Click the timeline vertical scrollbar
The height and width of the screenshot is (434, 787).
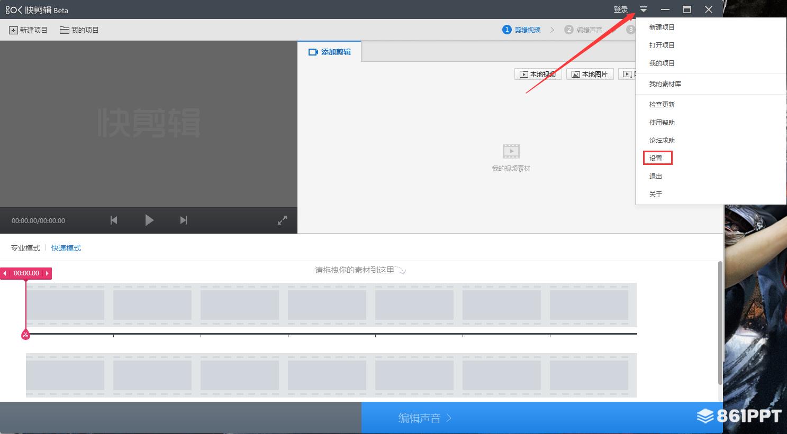tap(720, 322)
